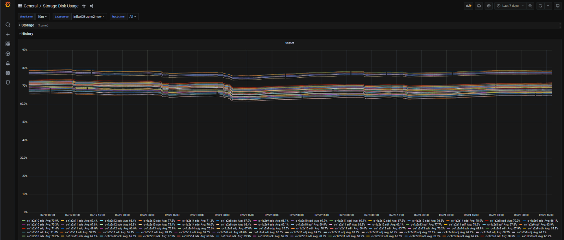
Task: Click the Add panel icon
Action: (469, 6)
